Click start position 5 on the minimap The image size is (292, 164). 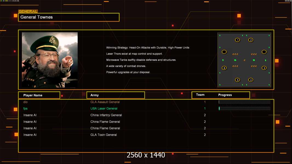click(x=237, y=80)
